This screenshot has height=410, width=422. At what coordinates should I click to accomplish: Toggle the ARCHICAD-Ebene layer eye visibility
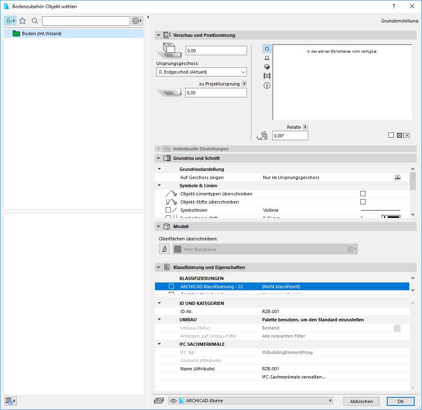click(x=173, y=401)
